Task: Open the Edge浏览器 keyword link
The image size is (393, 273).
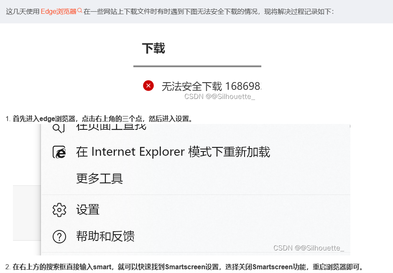Action: (59, 12)
